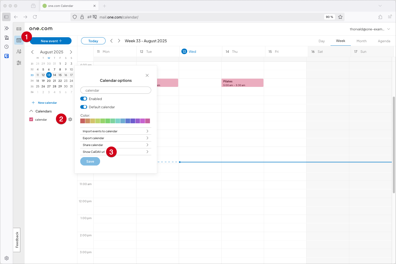Viewport: 396px width, 264px height.
Task: Open Mail using the envelope sidebar icon
Action: (x=18, y=29)
